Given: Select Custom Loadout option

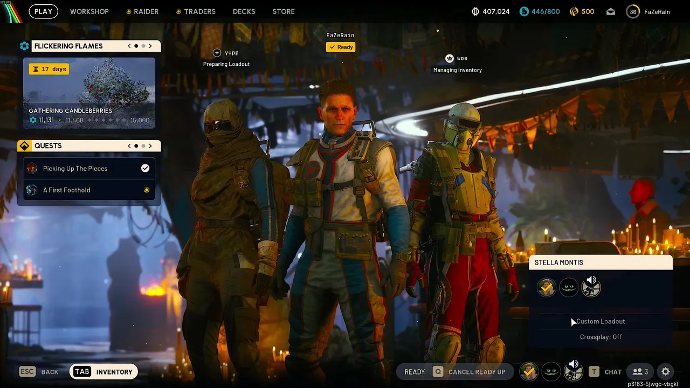Looking at the screenshot, I should click(601, 321).
